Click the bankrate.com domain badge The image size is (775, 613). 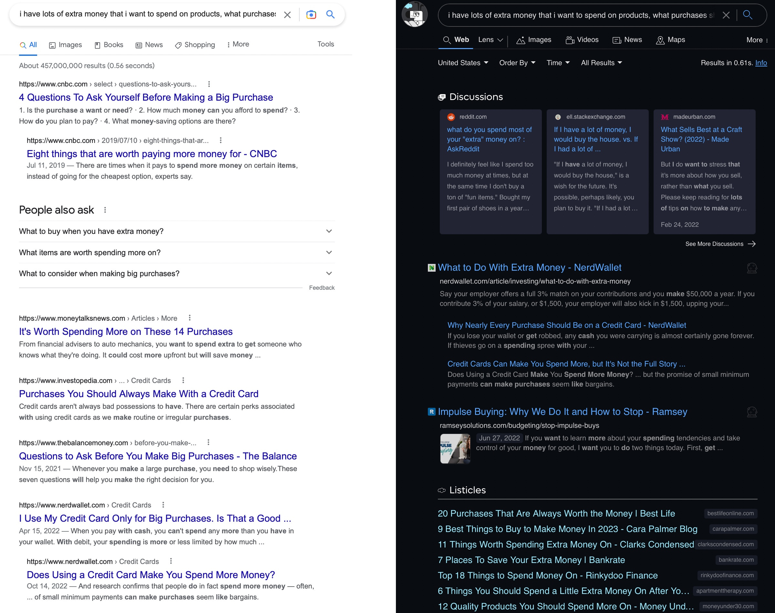736,560
